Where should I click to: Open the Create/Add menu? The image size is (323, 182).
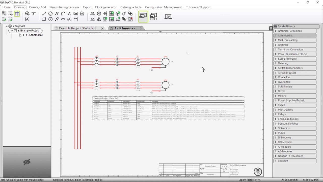pos(37,7)
